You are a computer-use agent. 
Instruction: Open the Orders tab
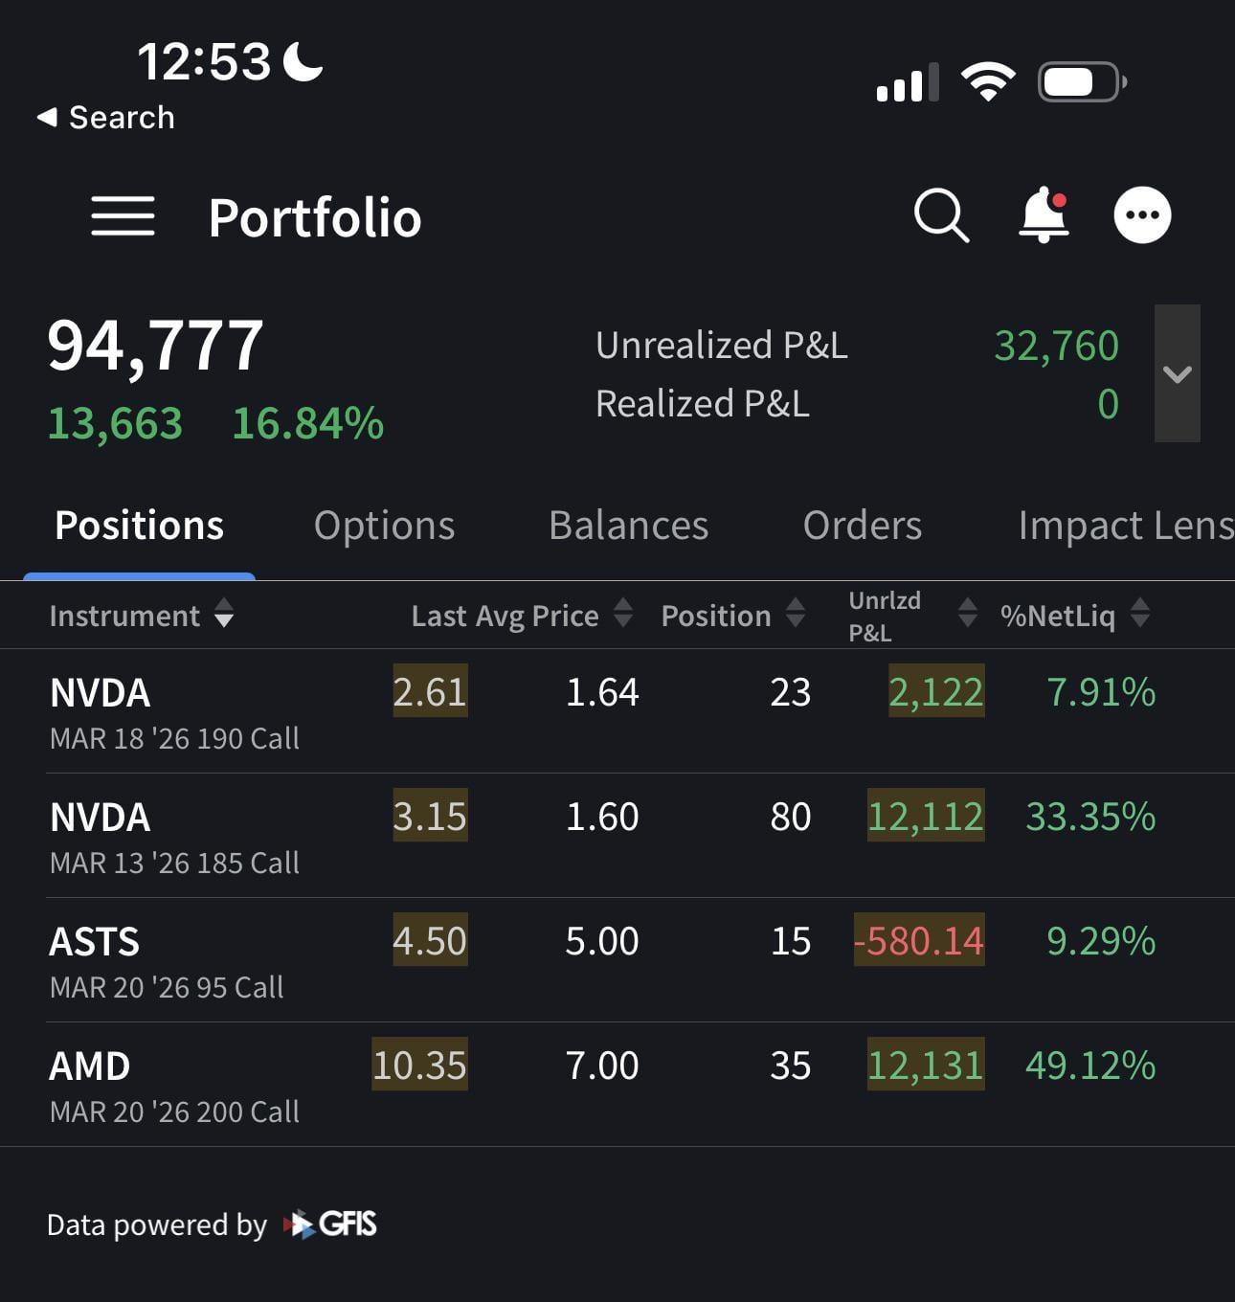(x=862, y=526)
